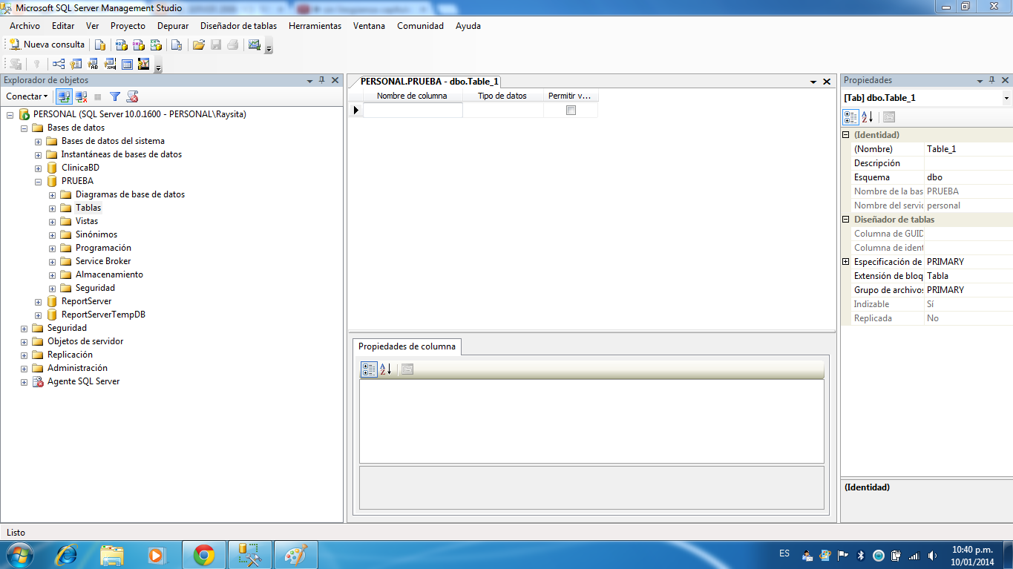Launch Google Chrome from the taskbar

pyautogui.click(x=204, y=553)
